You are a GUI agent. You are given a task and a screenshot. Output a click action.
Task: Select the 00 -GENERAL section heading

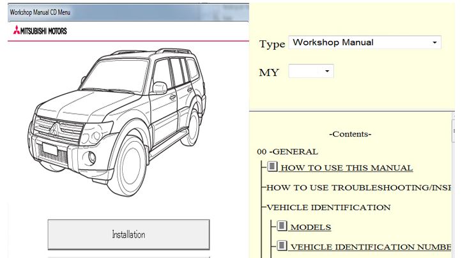point(287,151)
